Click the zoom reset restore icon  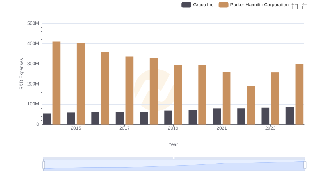tap(305, 6)
